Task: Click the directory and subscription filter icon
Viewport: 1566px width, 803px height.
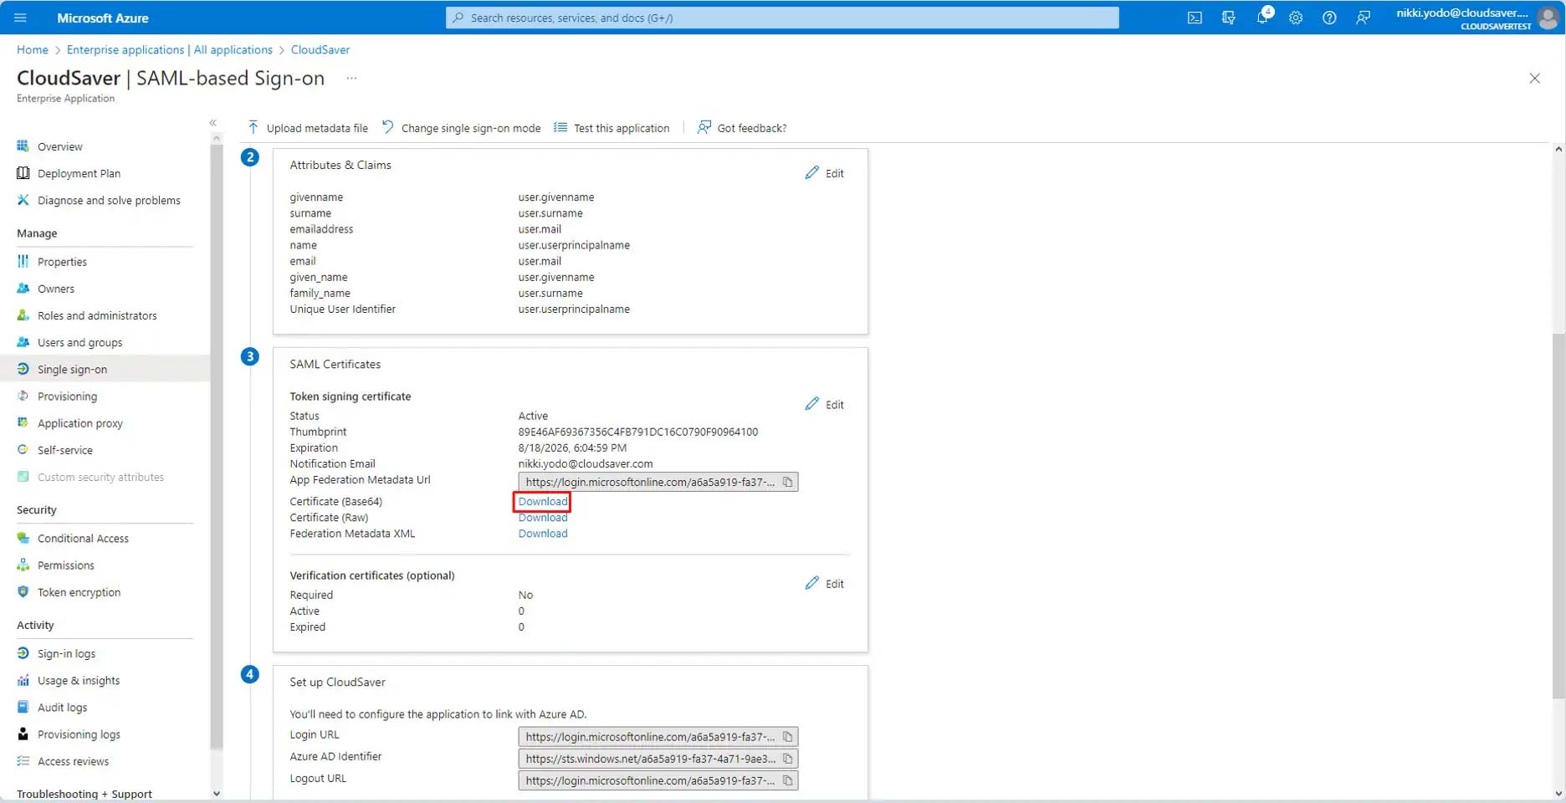Action: click(1228, 18)
